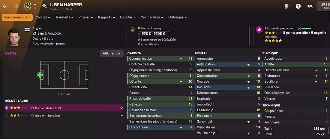The height and width of the screenshot is (139, 330).
Task: Toggle the goalkeeper position marker on pitch
Action: coord(40,75)
